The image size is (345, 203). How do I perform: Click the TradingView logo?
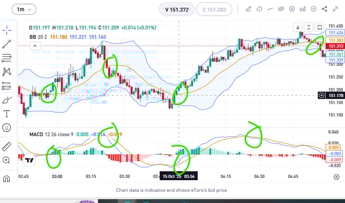[x=29, y=160]
